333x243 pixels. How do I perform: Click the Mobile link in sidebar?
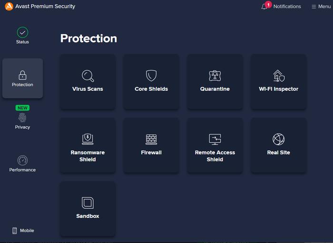pos(23,231)
